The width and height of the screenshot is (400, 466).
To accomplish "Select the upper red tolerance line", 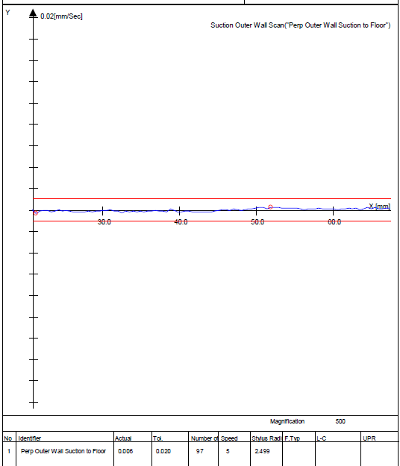I will click(x=212, y=198).
